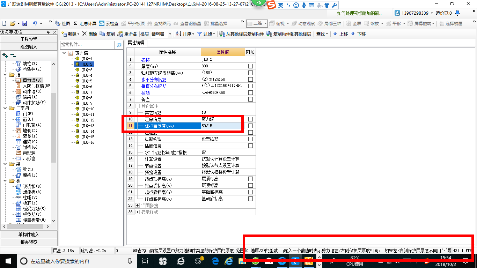
Task: Click the Windows Start button
Action: pyautogui.click(x=8, y=261)
